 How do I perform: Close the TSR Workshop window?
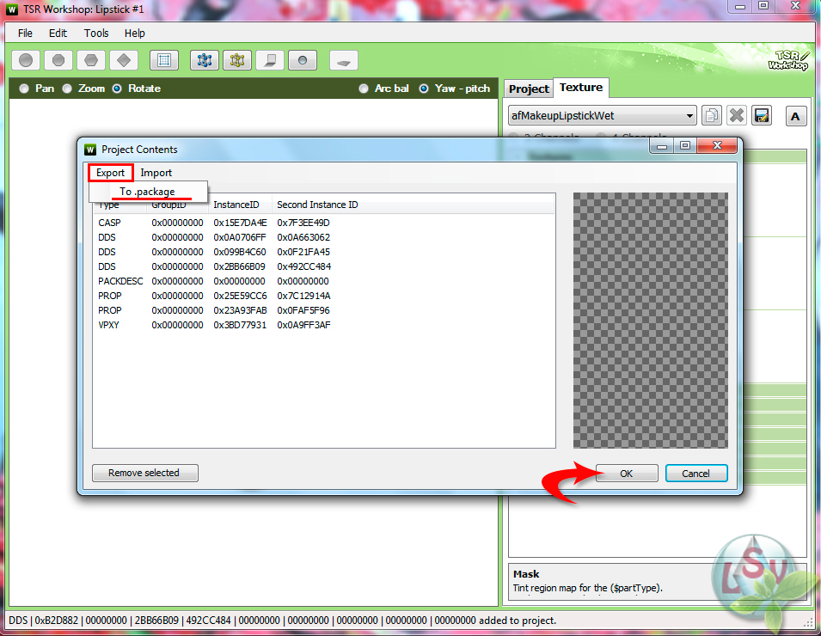796,6
